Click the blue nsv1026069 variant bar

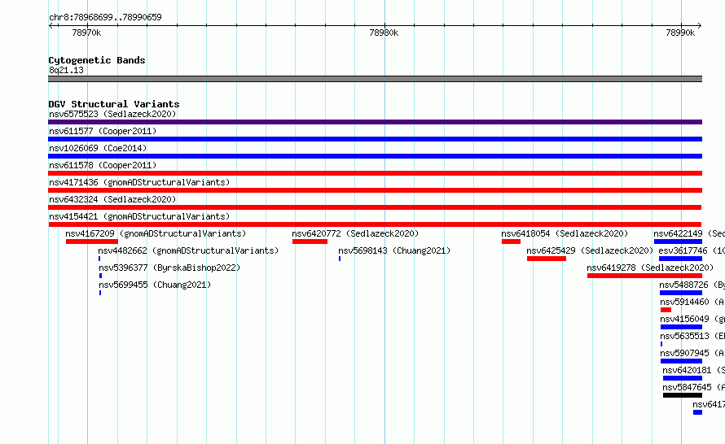[x=375, y=156]
